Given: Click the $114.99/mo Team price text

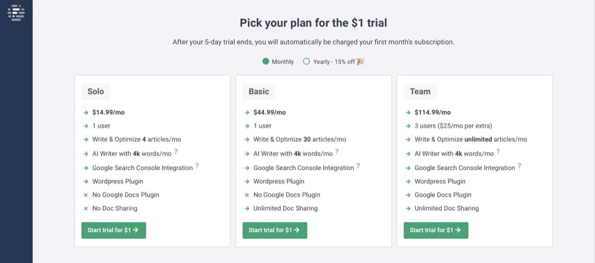Looking at the screenshot, I should coord(432,112).
